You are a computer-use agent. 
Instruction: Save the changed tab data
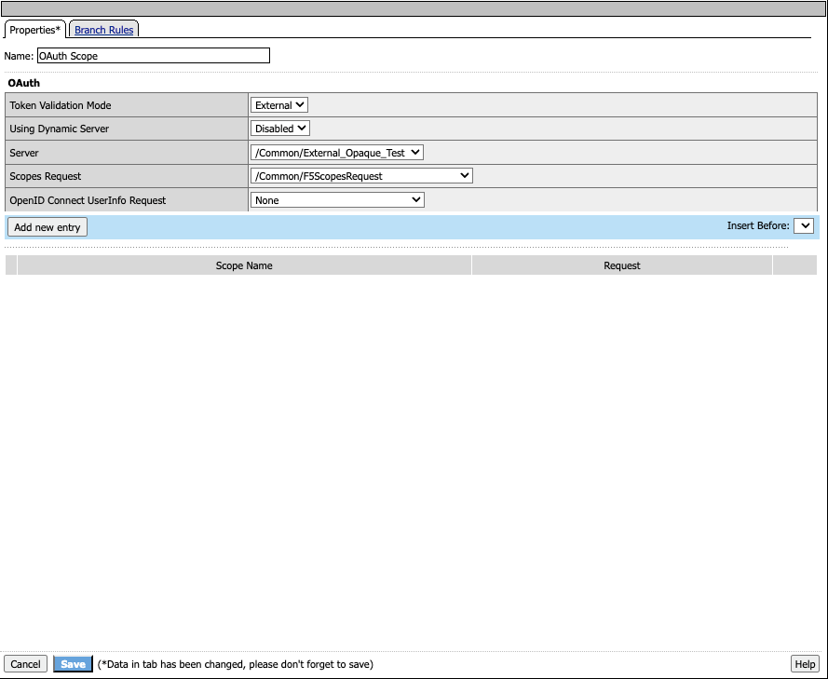click(x=73, y=664)
